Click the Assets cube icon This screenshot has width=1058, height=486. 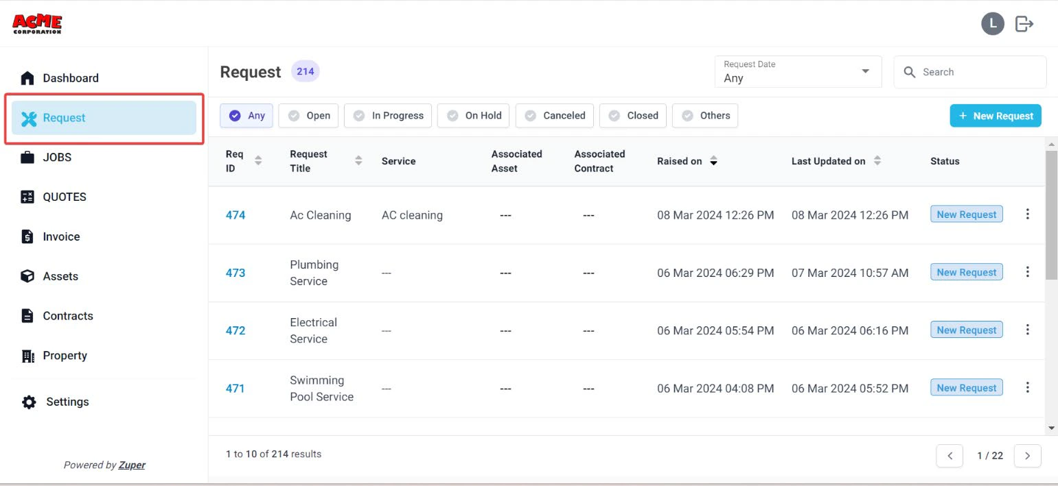[x=27, y=276]
